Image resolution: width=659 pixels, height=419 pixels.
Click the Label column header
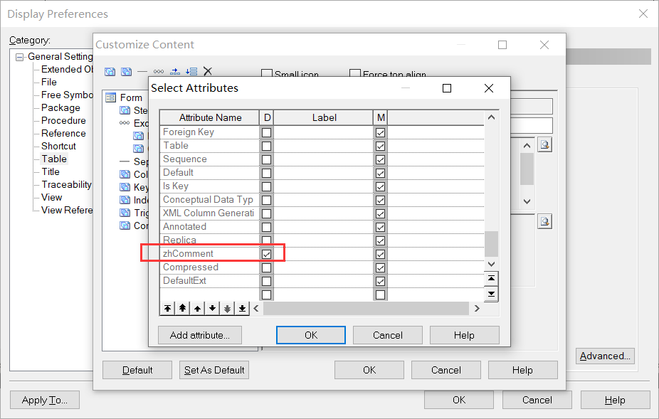click(x=324, y=117)
